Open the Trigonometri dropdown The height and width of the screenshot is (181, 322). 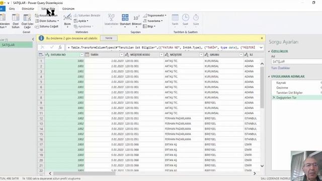coord(154,16)
